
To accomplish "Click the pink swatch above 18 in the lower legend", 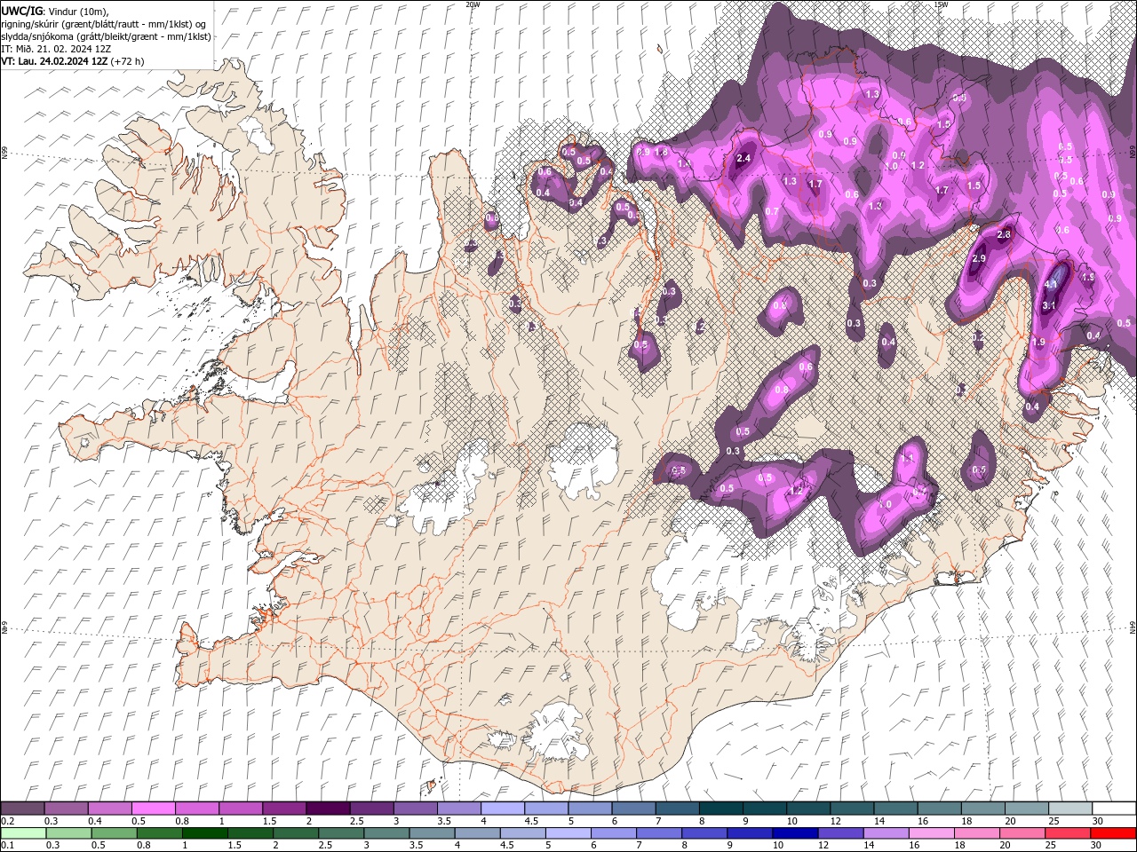I will [975, 832].
